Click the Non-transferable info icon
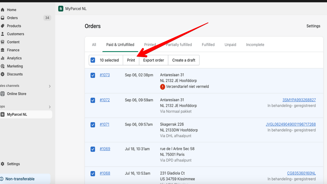This screenshot has width=327, height=184. pyautogui.click(x=2, y=179)
